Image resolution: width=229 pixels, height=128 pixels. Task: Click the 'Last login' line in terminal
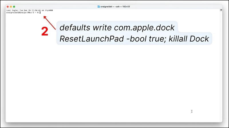click(29, 10)
